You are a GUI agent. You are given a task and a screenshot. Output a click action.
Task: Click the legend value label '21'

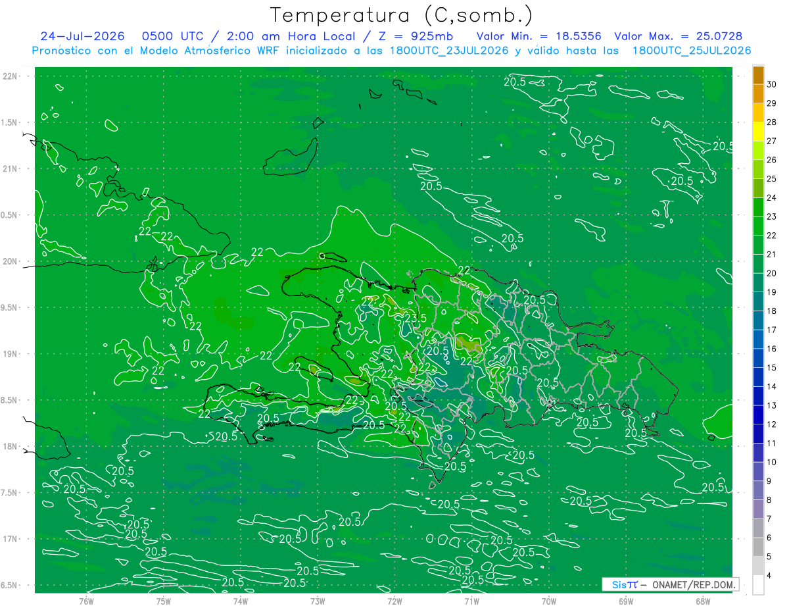(772, 254)
